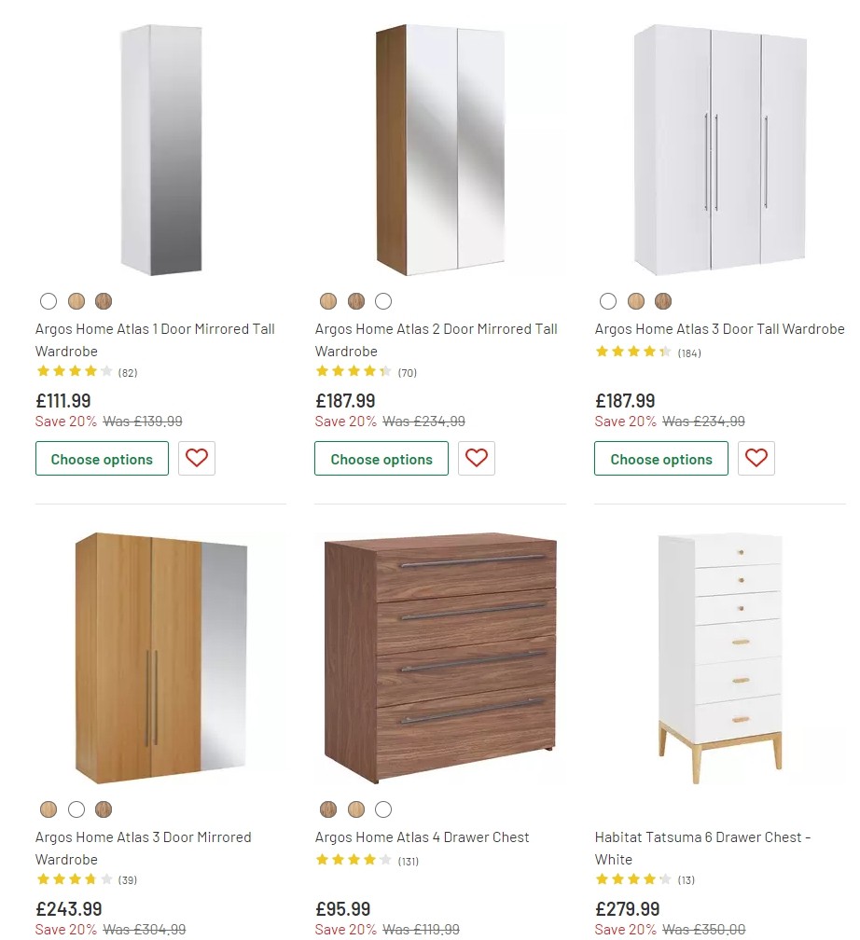The width and height of the screenshot is (860, 940).
Task: Add Atlas 1 Door Mirrored Wardrobe to wishlist
Action: pos(196,458)
